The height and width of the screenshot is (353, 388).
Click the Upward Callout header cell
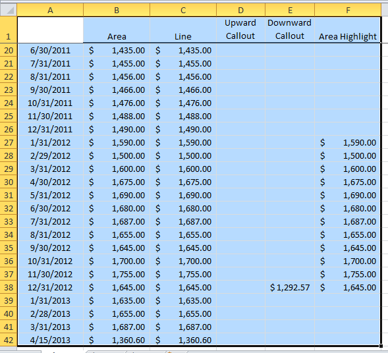coord(240,30)
